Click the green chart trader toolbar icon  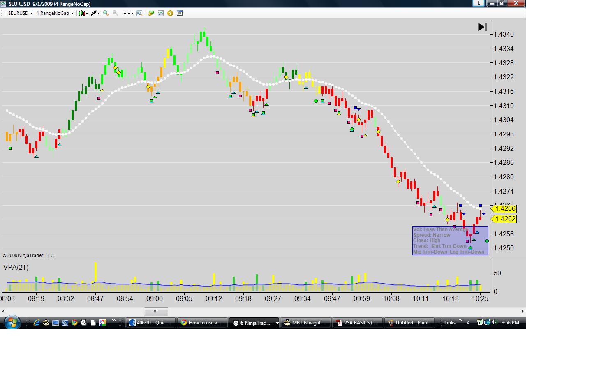point(151,13)
